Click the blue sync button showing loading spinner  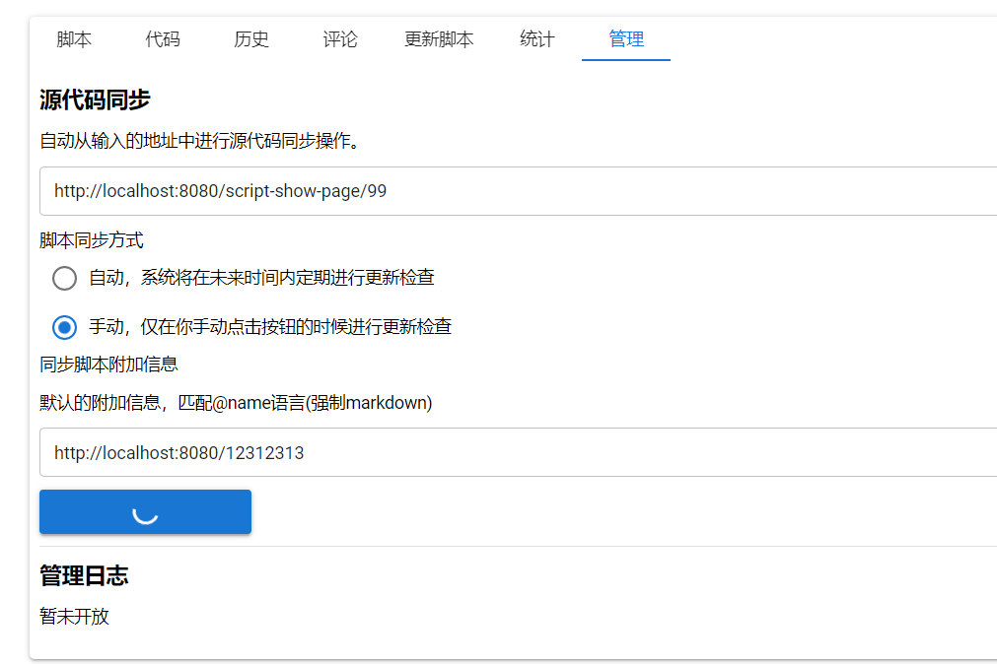point(145,511)
